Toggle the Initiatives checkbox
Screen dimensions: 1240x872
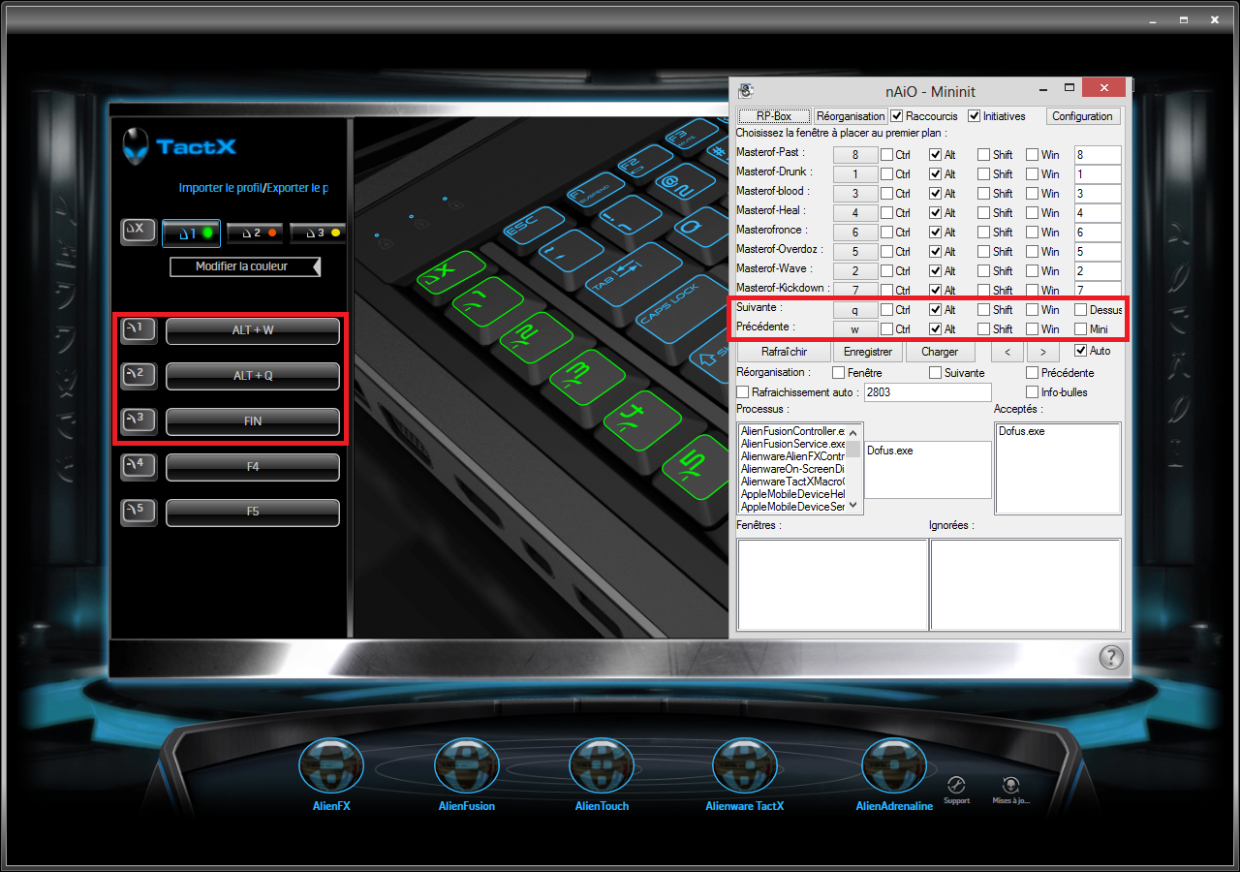pos(974,116)
